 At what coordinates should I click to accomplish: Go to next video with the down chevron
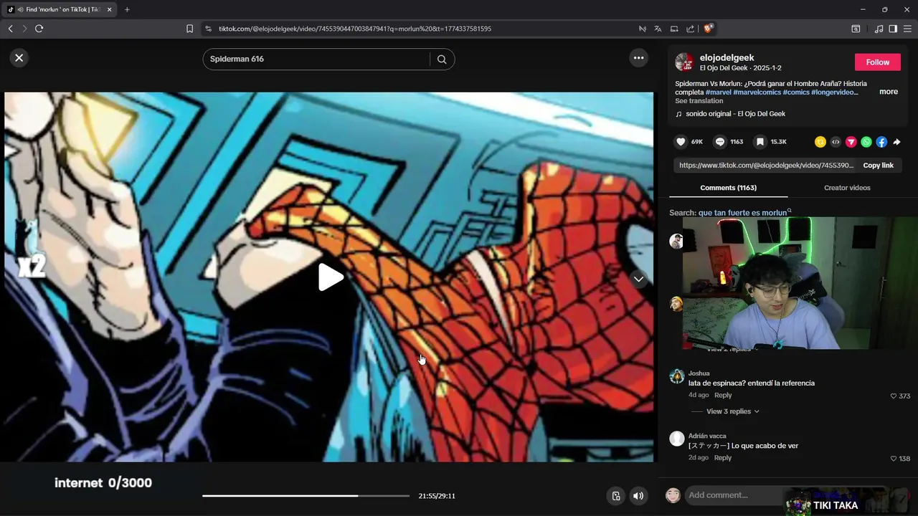[x=638, y=279]
